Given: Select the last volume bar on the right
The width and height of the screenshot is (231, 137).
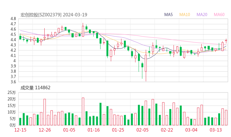Looking at the screenshot, I should [x=226, y=118].
